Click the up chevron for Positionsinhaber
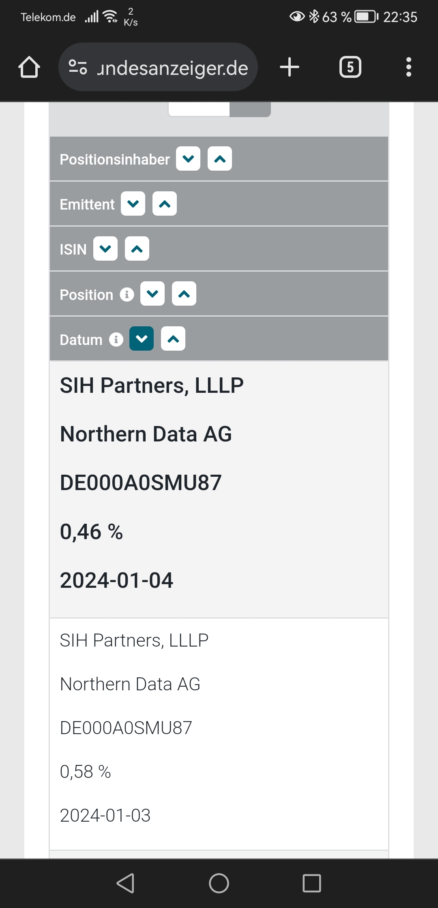The image size is (438, 908). [219, 158]
